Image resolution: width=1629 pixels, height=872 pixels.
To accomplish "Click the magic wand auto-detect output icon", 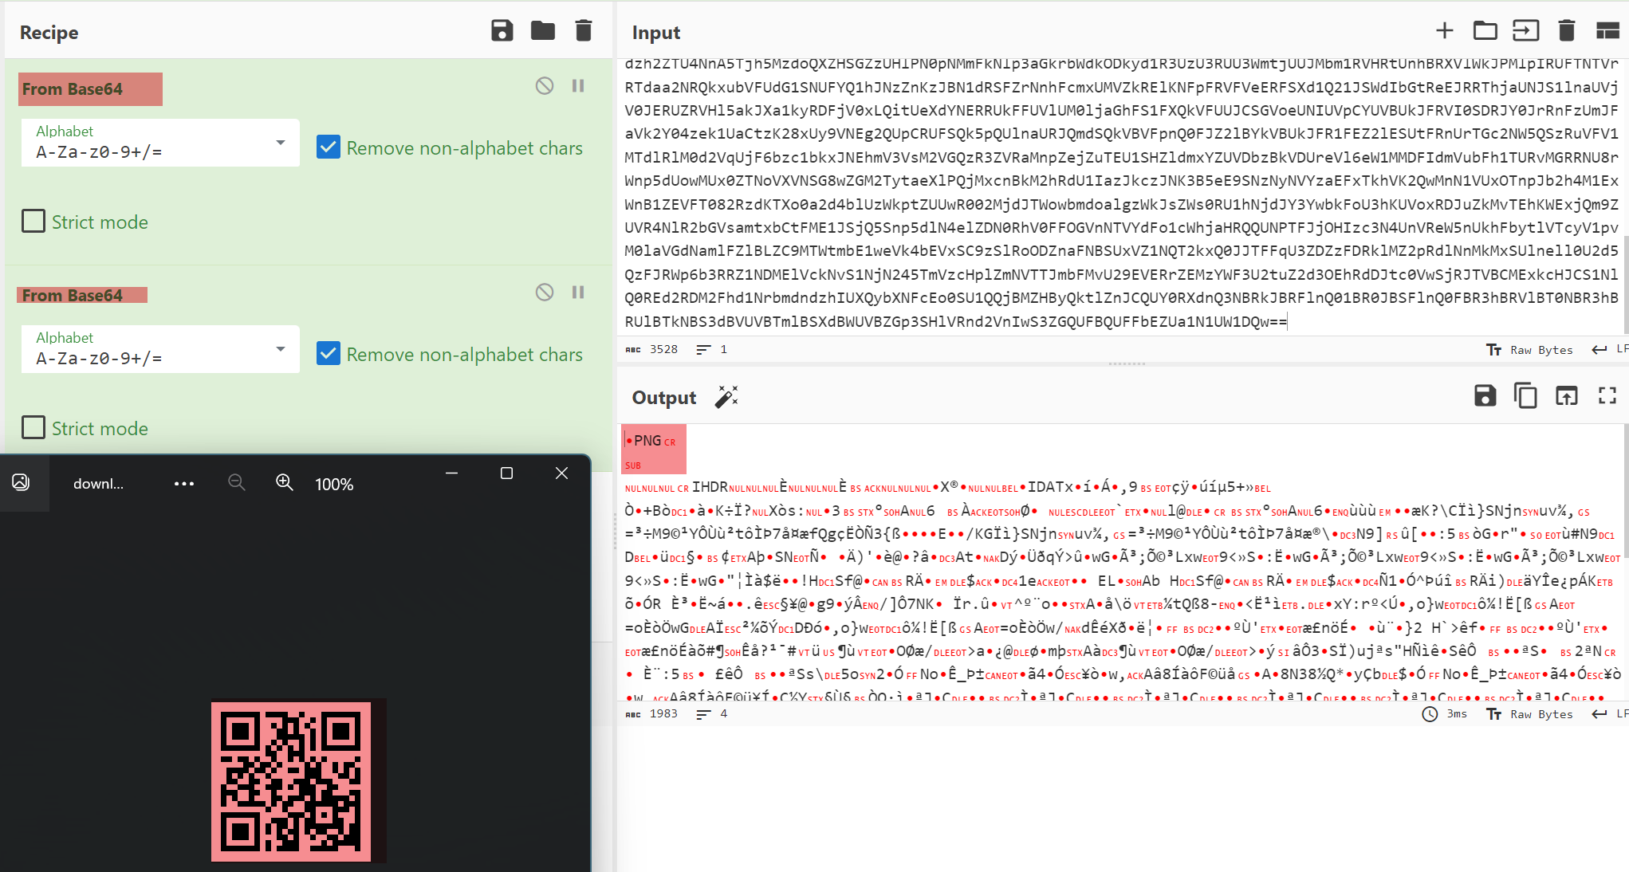I will coord(726,397).
